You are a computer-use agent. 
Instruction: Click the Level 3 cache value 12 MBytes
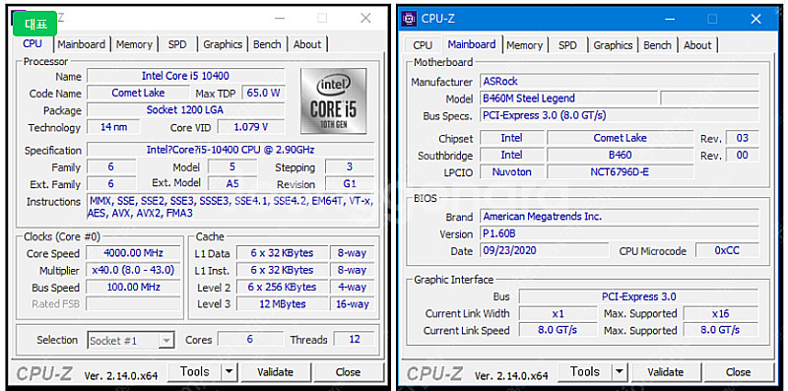click(x=282, y=303)
